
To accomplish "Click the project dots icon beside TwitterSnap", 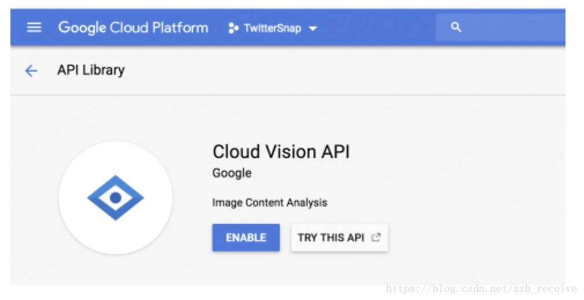I will coord(233,28).
